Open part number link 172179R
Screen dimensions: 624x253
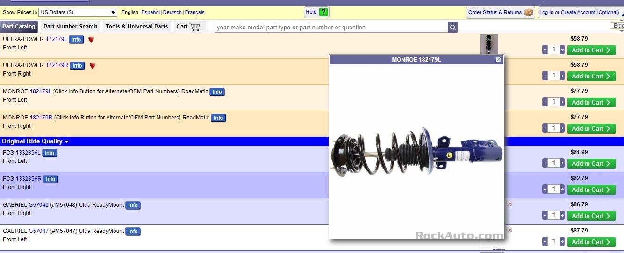[57, 65]
